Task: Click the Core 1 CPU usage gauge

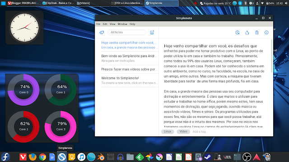Action: 61,90
